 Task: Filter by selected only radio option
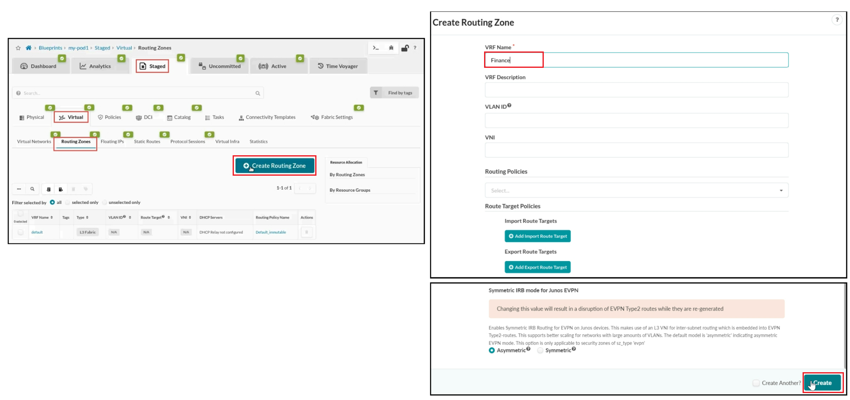coord(68,202)
